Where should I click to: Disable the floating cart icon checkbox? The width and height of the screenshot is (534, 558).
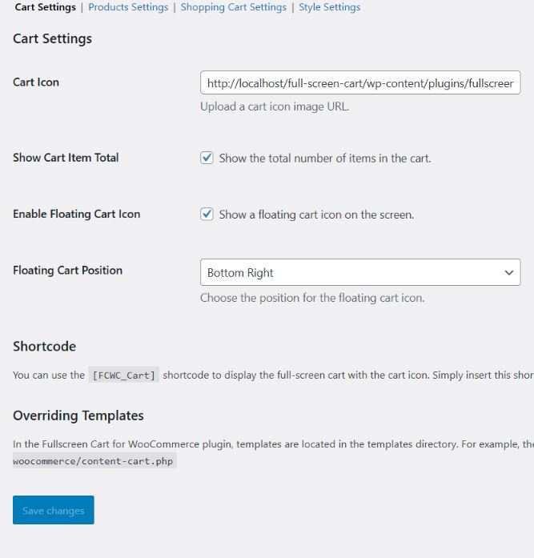coord(207,215)
